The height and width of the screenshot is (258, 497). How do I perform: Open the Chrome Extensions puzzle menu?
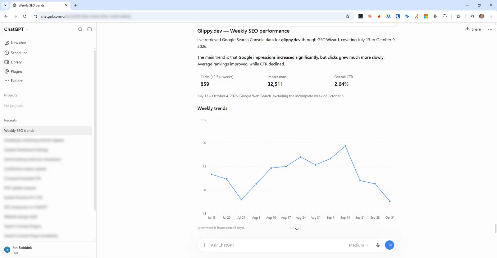pos(445,16)
